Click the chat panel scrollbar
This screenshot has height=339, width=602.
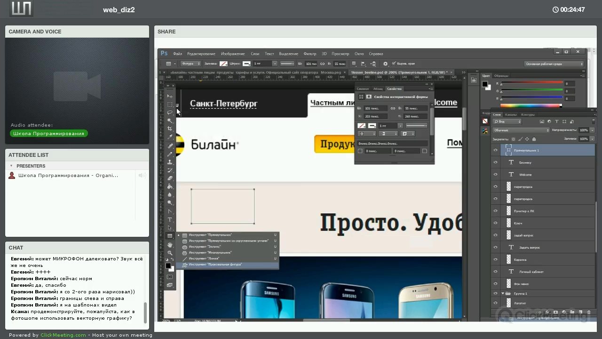pyautogui.click(x=145, y=313)
